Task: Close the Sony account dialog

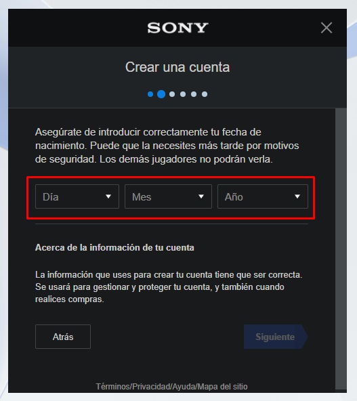Action: point(327,28)
